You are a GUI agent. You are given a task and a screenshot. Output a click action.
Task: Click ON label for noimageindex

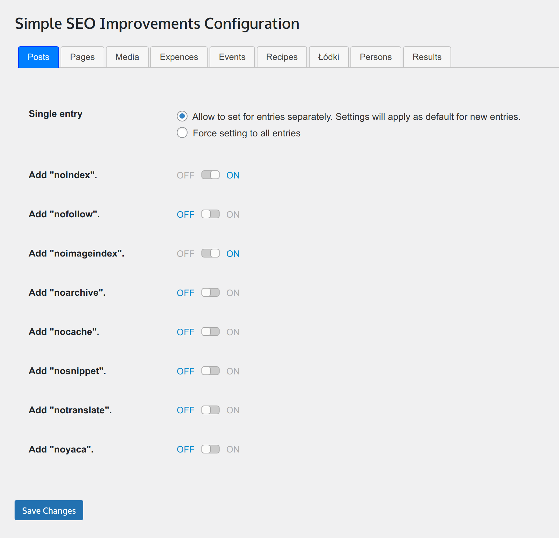(233, 254)
